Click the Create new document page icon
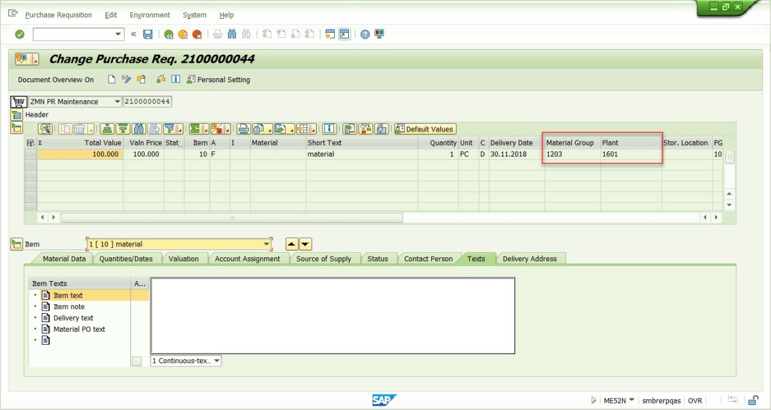 [112, 80]
